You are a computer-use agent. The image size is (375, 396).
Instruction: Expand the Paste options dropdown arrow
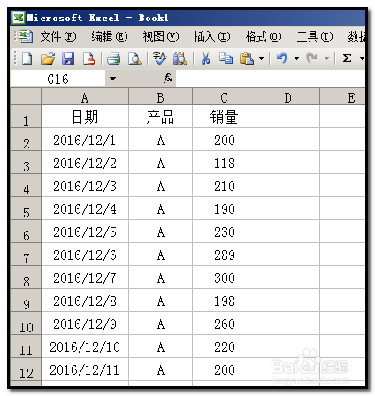coord(261,58)
